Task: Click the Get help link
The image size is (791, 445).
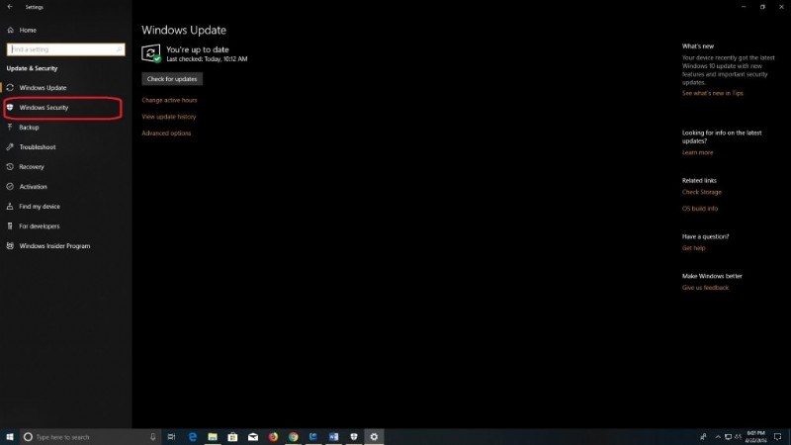Action: point(694,248)
